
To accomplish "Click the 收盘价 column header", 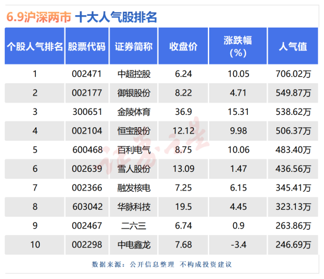I will (183, 46).
